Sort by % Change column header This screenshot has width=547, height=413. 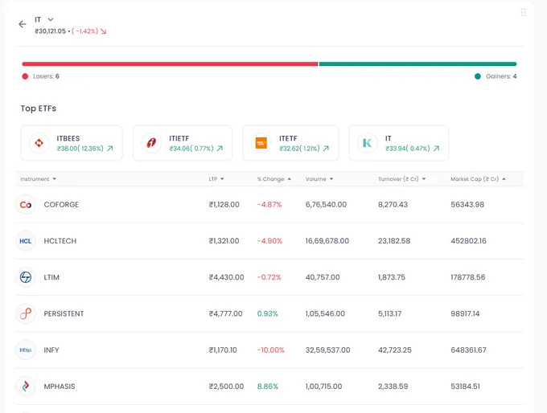point(273,179)
